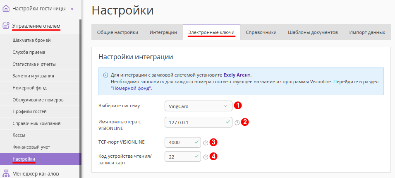Open Обслуживание номеров in sidebar
This screenshot has width=395, height=178.
click(x=40, y=100)
